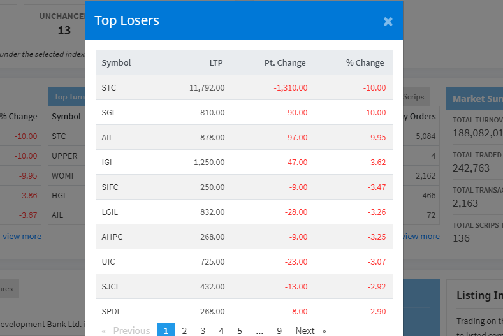Go to page 2 of results
Image resolution: width=503 pixels, height=336 pixels.
pos(184,330)
